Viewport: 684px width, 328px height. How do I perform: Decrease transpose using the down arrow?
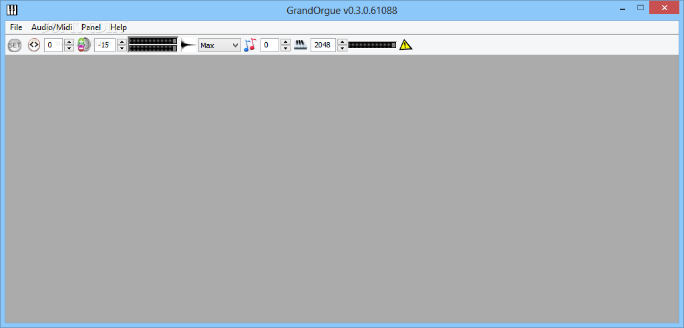tap(285, 48)
